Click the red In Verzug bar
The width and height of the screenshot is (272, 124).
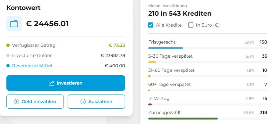[x=150, y=104]
